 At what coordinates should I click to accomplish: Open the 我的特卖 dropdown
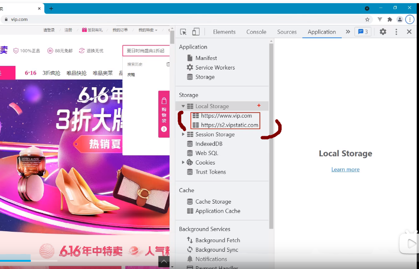(x=148, y=30)
